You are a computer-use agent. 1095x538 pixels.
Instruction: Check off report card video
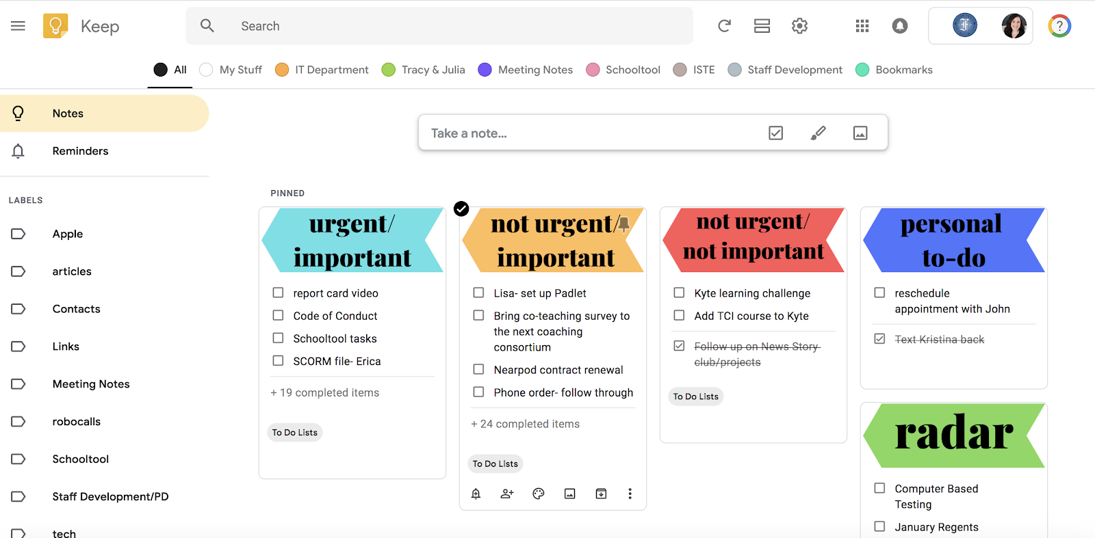(x=278, y=293)
